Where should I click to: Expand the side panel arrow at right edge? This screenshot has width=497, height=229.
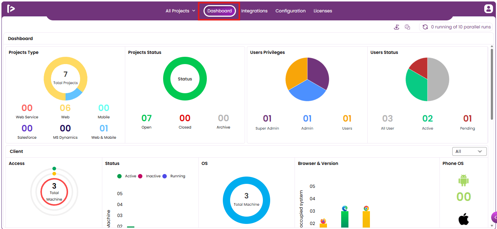[494, 217]
